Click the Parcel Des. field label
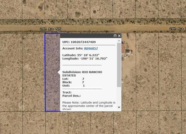 (x=71, y=96)
